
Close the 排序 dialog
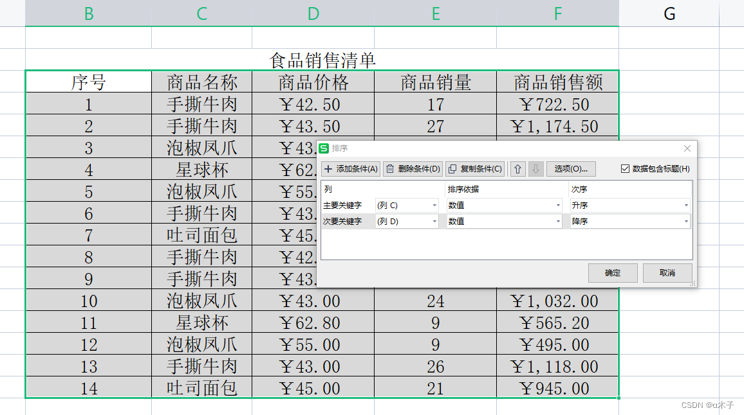[x=687, y=148]
